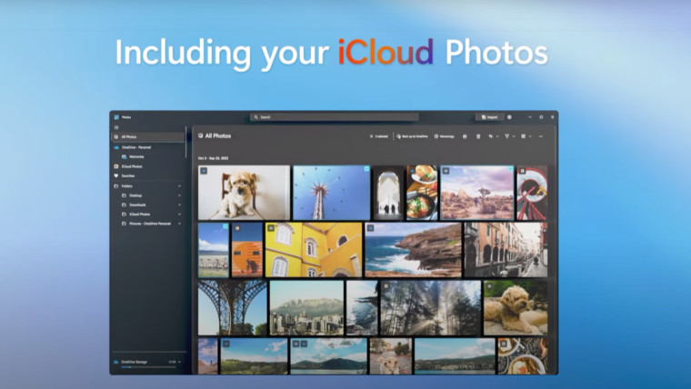Open the hamburger navigation menu
691x389 pixels.
coord(116,127)
